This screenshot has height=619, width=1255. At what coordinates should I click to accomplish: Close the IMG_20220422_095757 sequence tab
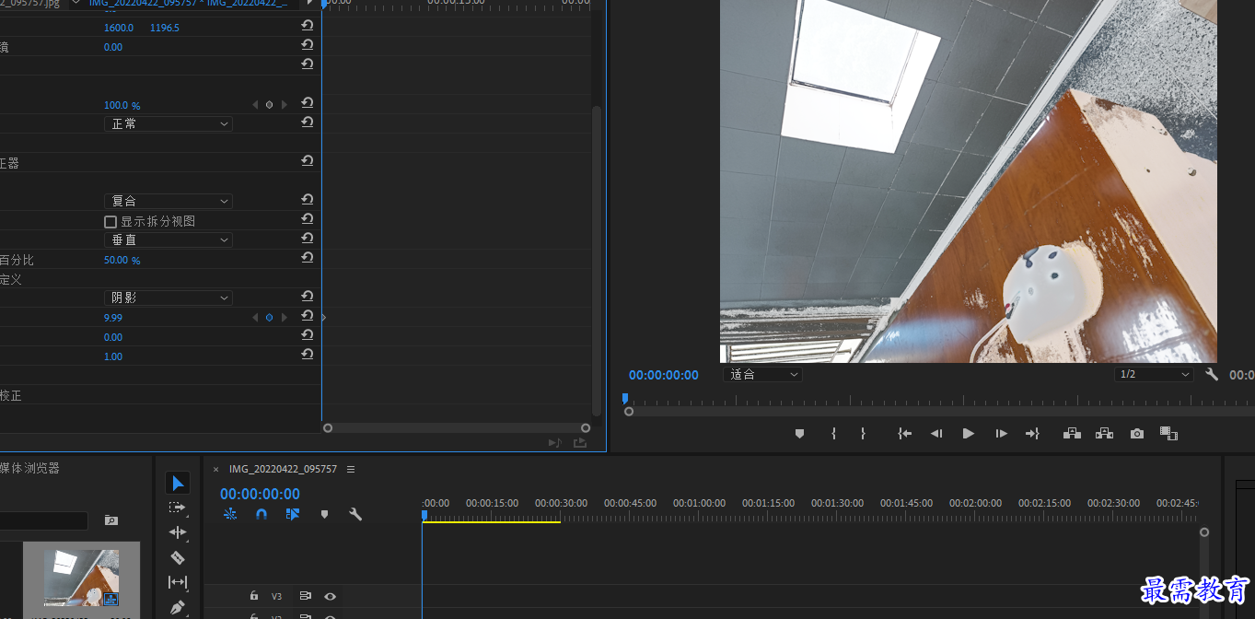[216, 469]
